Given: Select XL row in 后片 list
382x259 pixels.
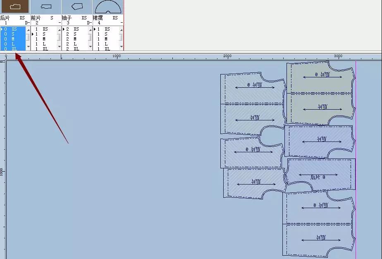Looking at the screenshot, I should (x=14, y=49).
